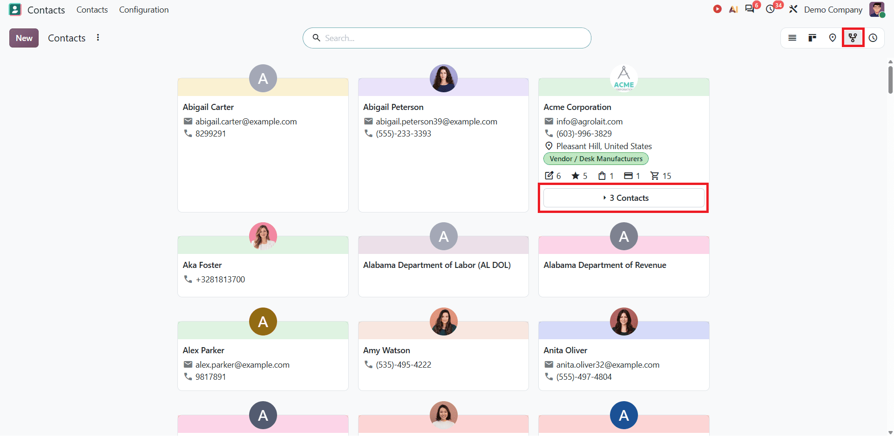Open the Contacts top menu item
The height and width of the screenshot is (438, 894).
click(92, 10)
